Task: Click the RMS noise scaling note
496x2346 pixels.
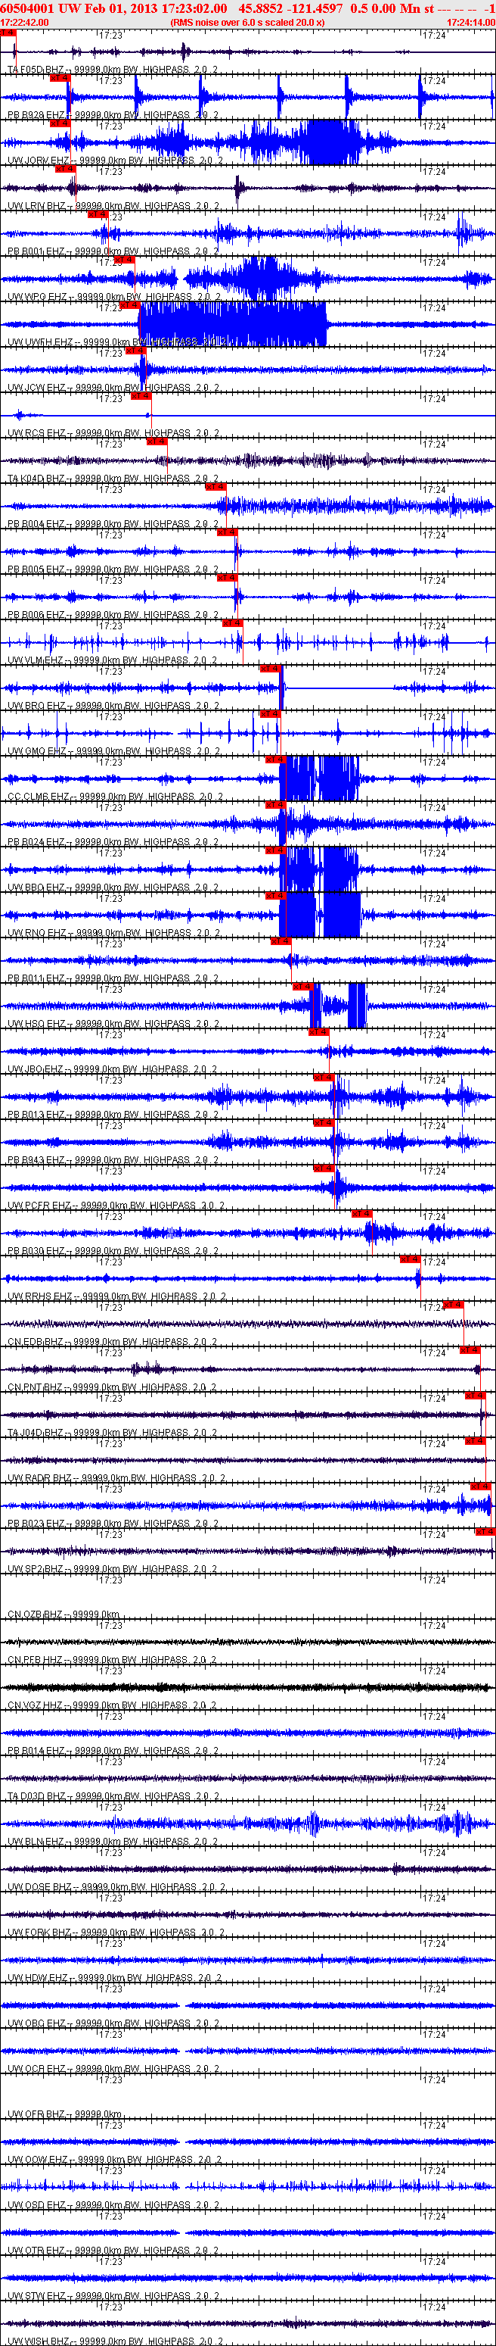Action: pyautogui.click(x=246, y=22)
